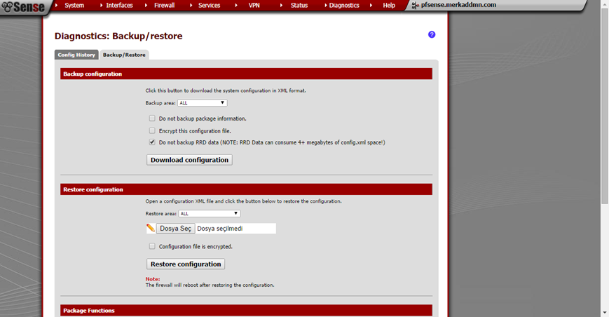
Task: Tick 'Configuration file is encrypted' checkbox
Action: [x=152, y=246]
